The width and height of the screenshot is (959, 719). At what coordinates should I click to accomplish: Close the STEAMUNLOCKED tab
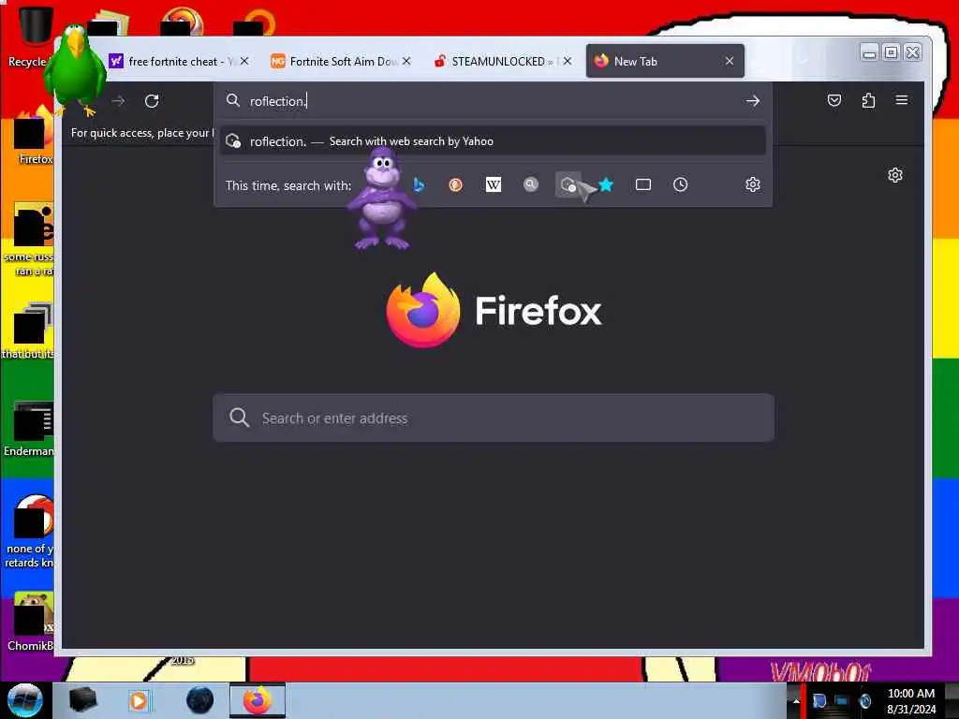(568, 61)
